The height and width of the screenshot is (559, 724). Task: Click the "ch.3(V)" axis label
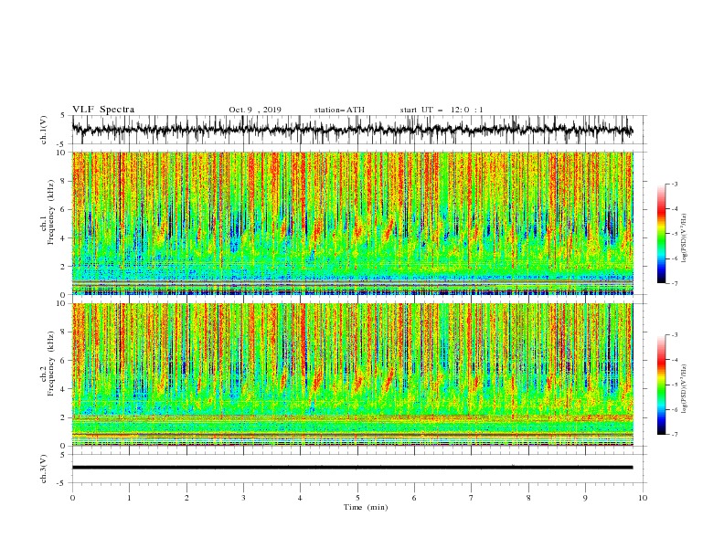click(44, 469)
